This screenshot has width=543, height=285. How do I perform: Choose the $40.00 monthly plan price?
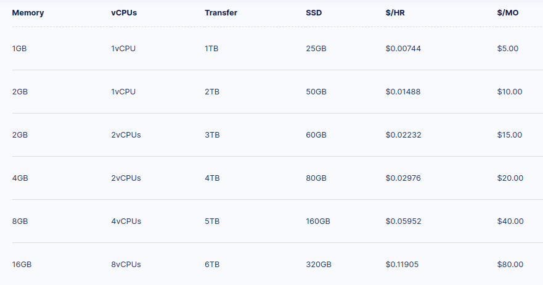510,221
